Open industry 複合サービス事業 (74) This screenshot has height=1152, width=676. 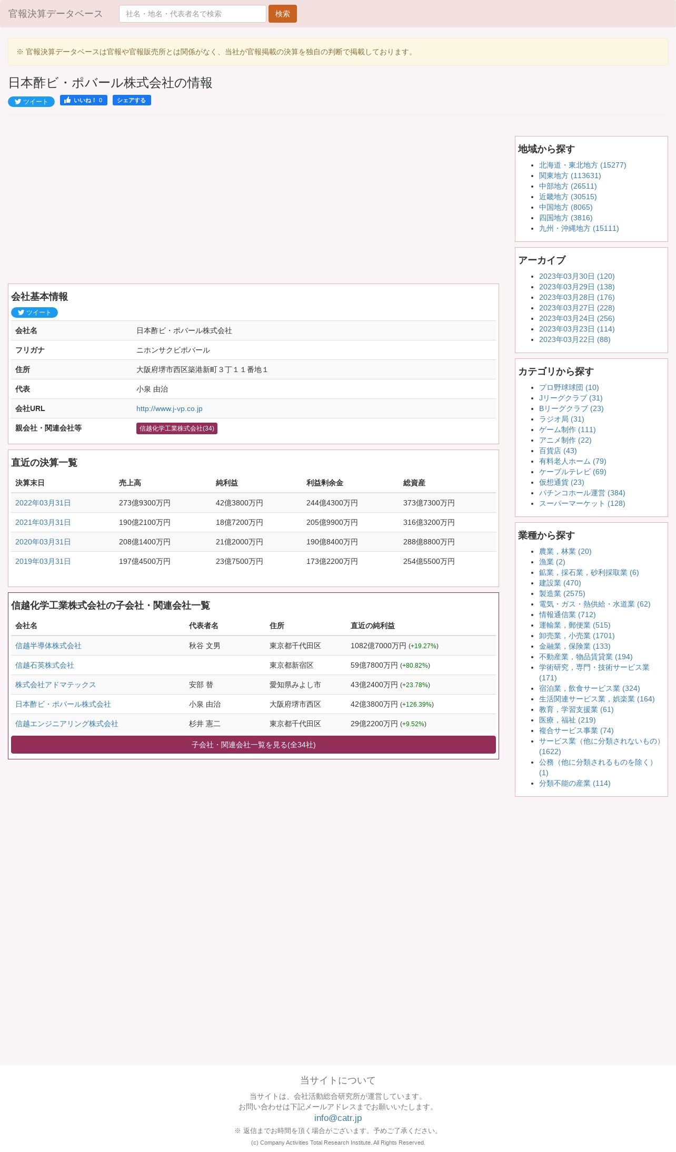click(x=576, y=731)
